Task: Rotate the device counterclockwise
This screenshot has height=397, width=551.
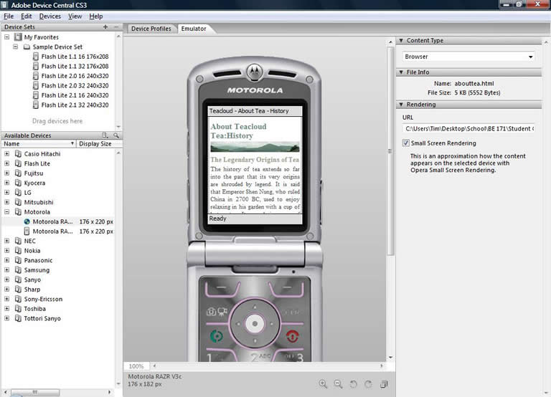Action: coord(353,384)
